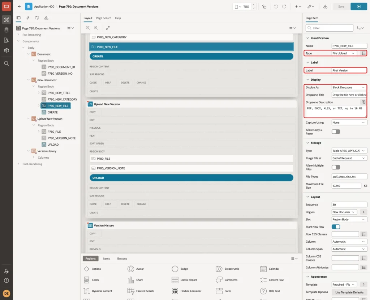Toggle Allow Copy & Paste switch

[336, 132]
